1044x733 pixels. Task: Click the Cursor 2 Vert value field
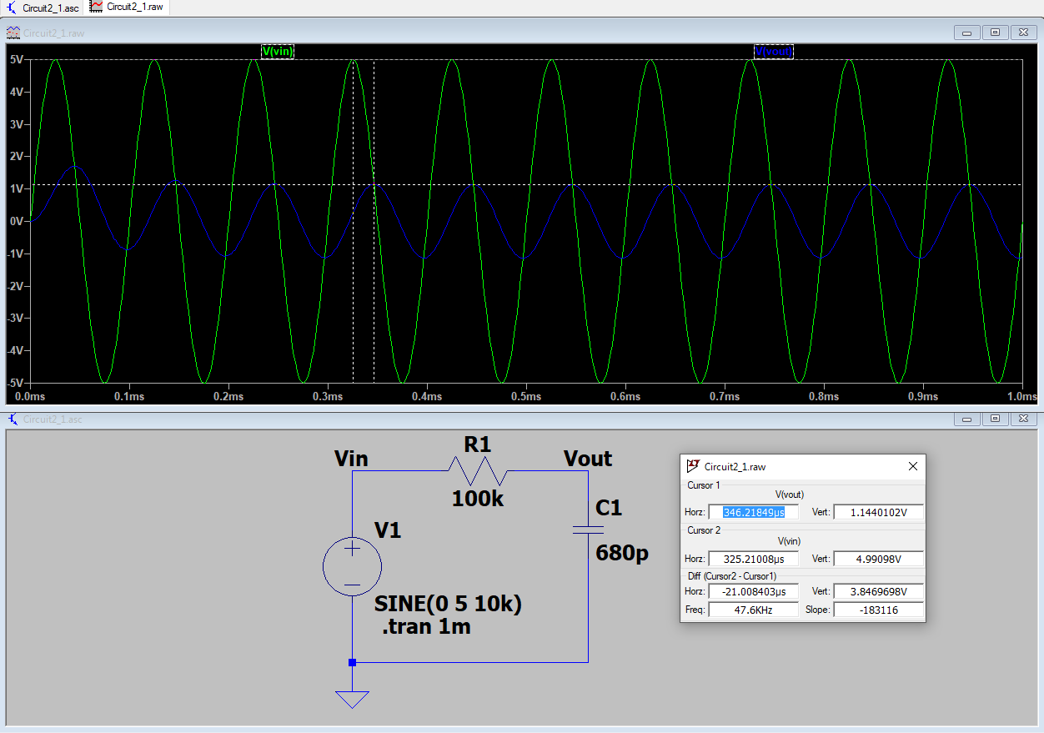(x=878, y=559)
